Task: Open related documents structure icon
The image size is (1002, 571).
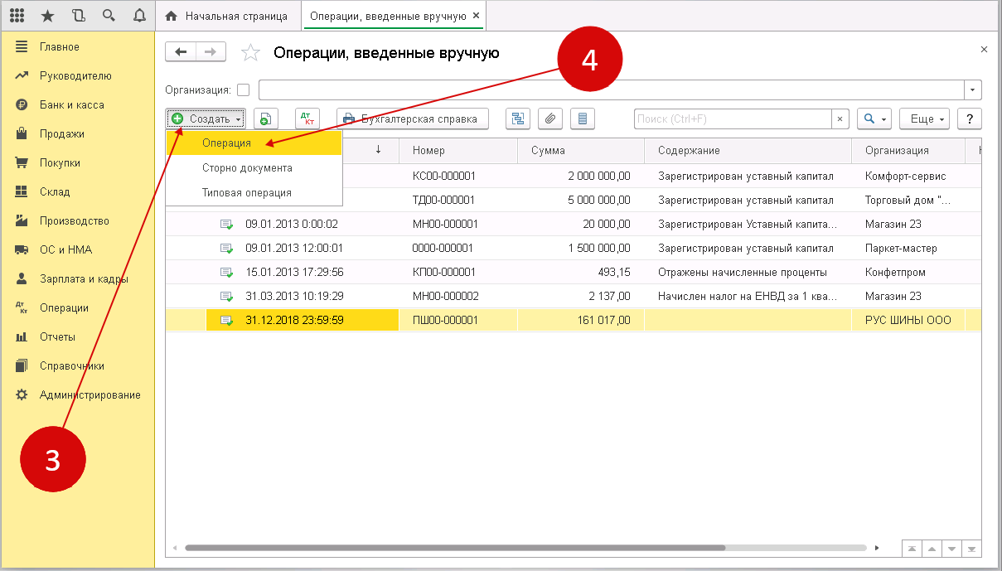Action: coord(518,119)
